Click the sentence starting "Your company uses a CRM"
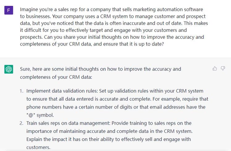The image size is (231, 151). click(x=77, y=16)
